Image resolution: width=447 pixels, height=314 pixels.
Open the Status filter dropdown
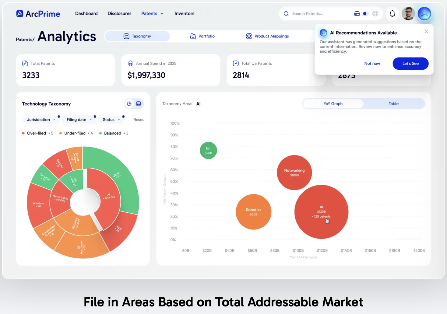(x=111, y=120)
